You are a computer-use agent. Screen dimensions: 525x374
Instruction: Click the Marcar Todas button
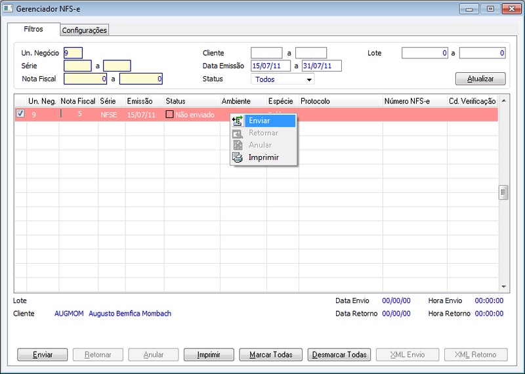(x=271, y=354)
